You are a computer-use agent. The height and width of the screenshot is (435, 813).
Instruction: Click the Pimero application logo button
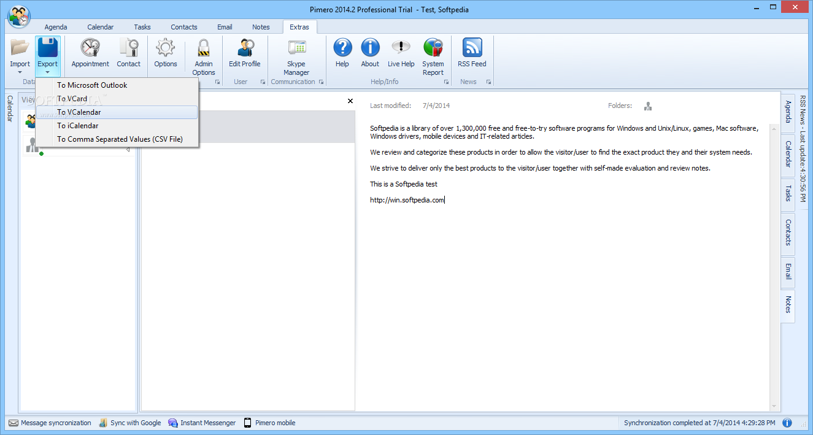click(x=19, y=16)
